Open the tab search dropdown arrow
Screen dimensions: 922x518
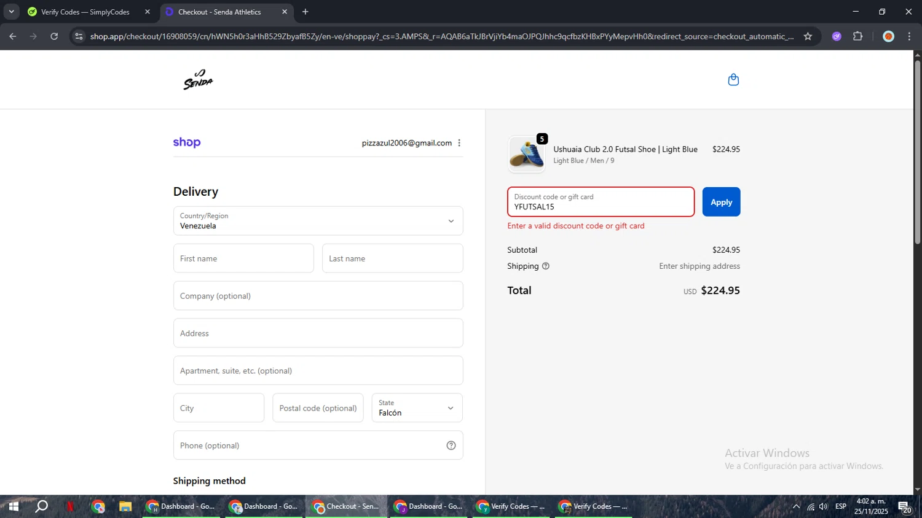[x=11, y=12]
